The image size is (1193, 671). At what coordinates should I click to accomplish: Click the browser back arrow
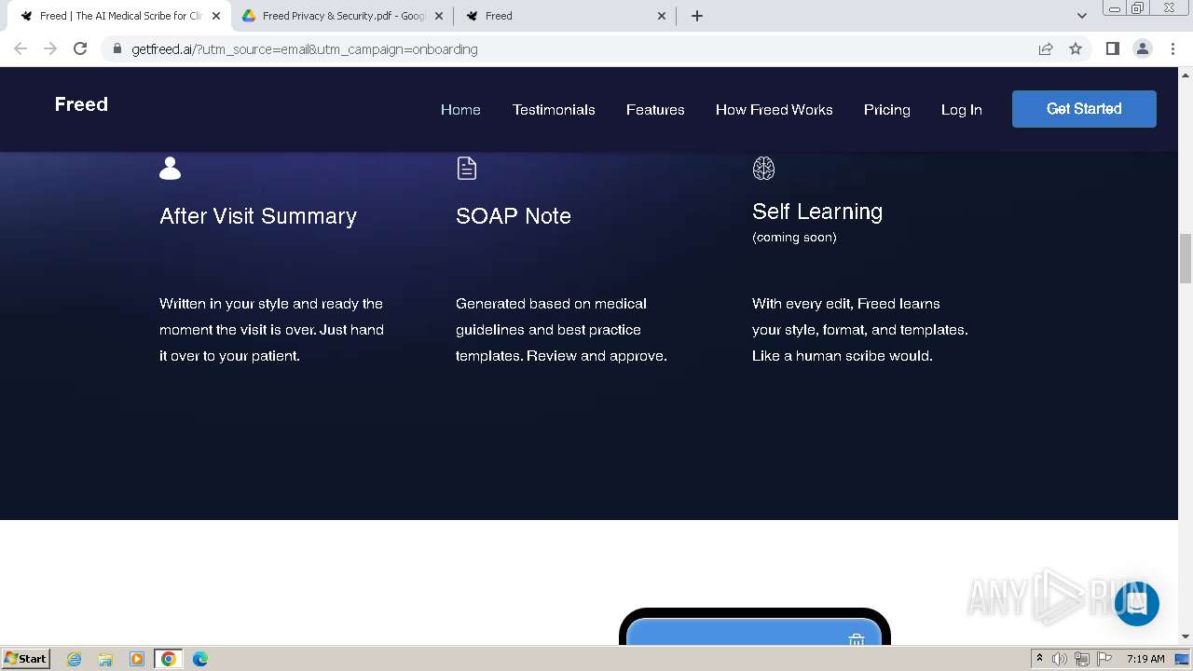[21, 48]
